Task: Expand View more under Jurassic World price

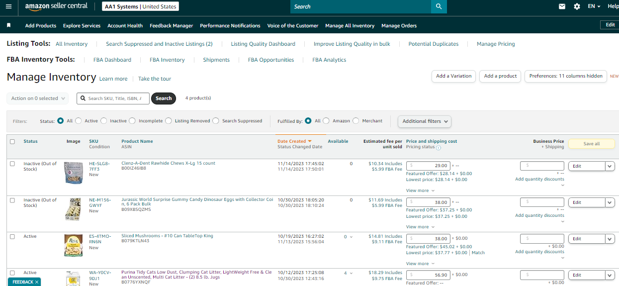Action: coord(420,227)
